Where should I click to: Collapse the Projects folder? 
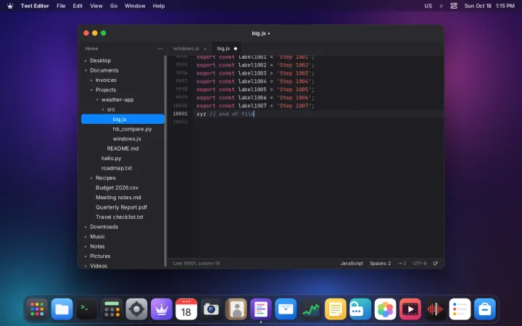point(91,90)
